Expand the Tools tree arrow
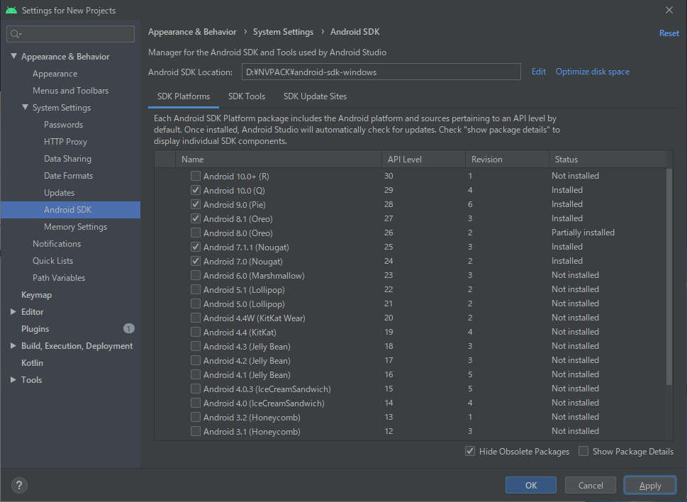This screenshot has height=502, width=687. tap(13, 380)
